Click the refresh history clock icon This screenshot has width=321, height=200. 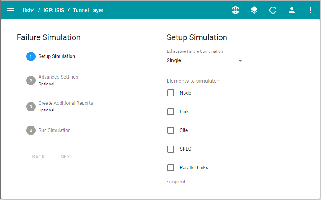(x=273, y=11)
